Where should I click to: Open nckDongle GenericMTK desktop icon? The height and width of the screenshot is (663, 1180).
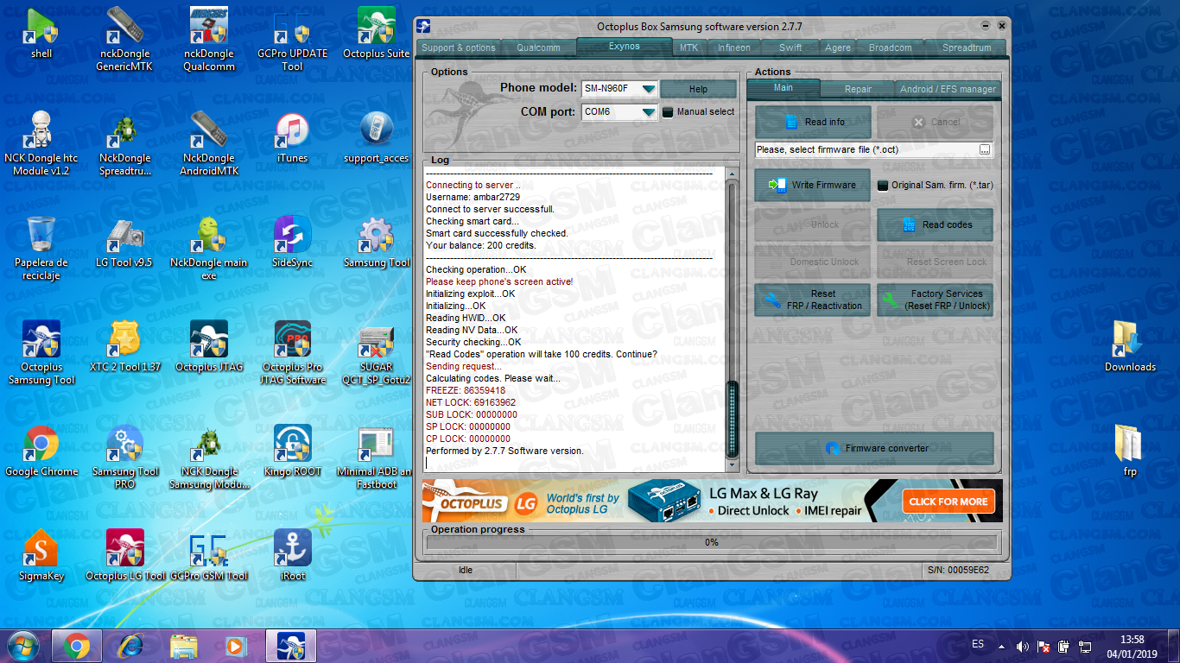[x=124, y=39]
